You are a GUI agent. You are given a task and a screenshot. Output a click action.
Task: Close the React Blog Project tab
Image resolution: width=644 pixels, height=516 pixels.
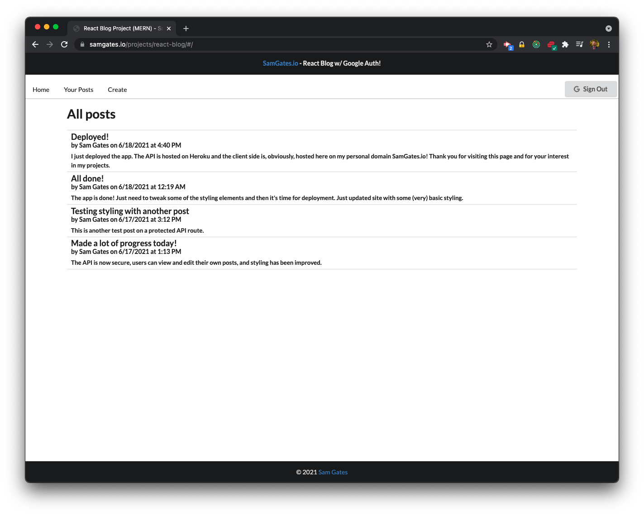(169, 29)
